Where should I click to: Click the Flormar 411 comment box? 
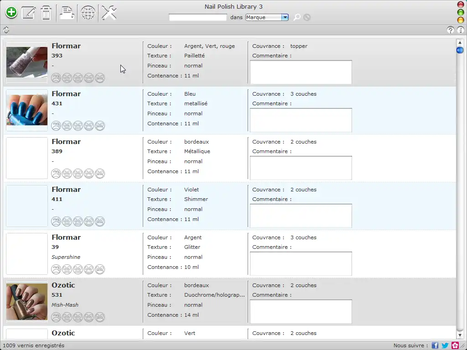coord(301,216)
